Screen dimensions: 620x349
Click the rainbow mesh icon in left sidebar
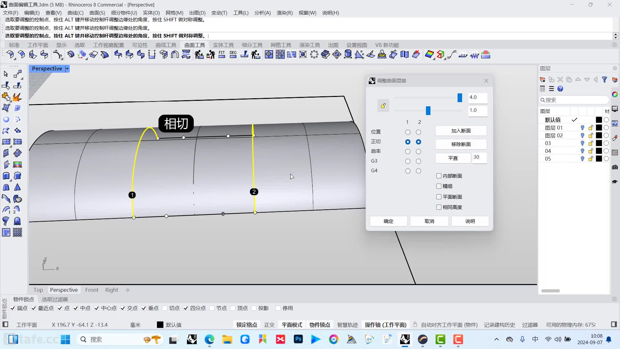coord(17,164)
